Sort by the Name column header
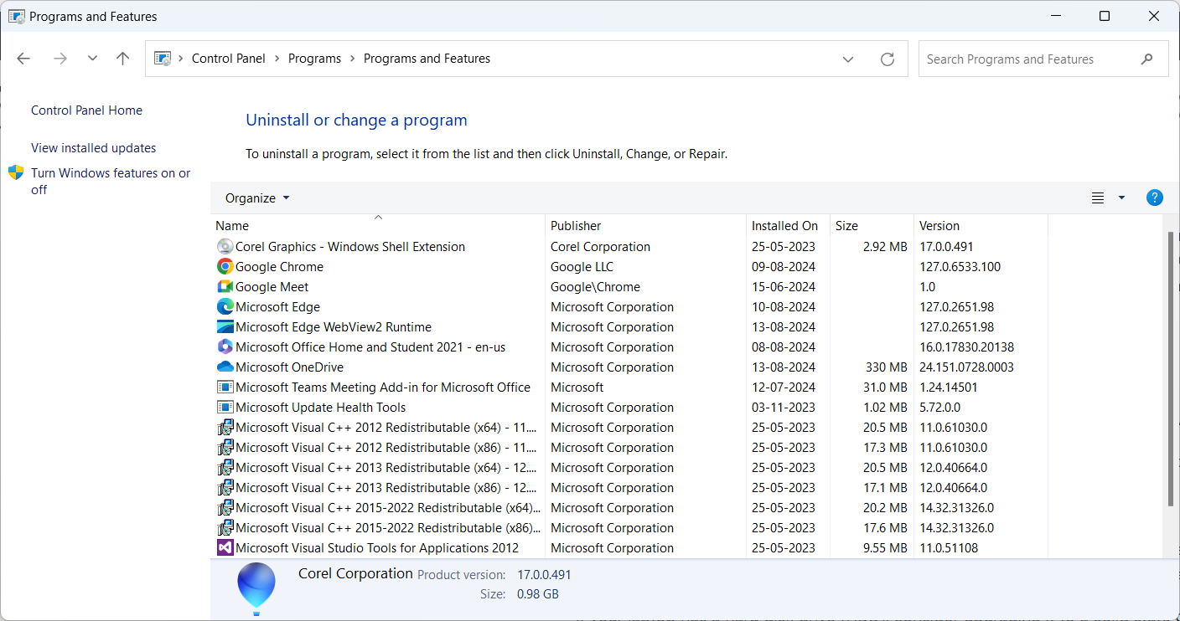The height and width of the screenshot is (621, 1180). coord(377,226)
